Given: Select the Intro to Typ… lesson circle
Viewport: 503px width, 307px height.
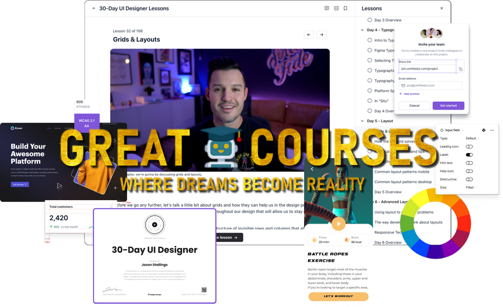Looking at the screenshot, I should coord(369,40).
